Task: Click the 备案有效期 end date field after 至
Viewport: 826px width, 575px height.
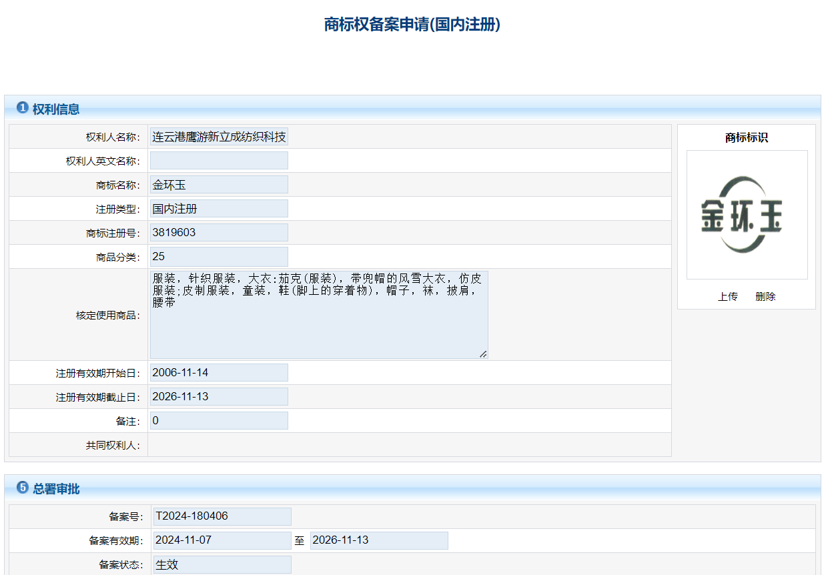Action: [379, 540]
